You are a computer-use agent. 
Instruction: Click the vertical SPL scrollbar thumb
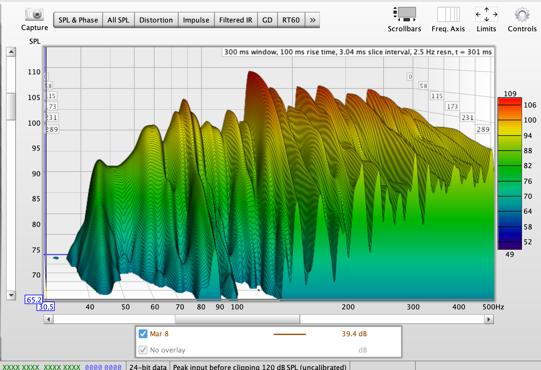pos(11,107)
